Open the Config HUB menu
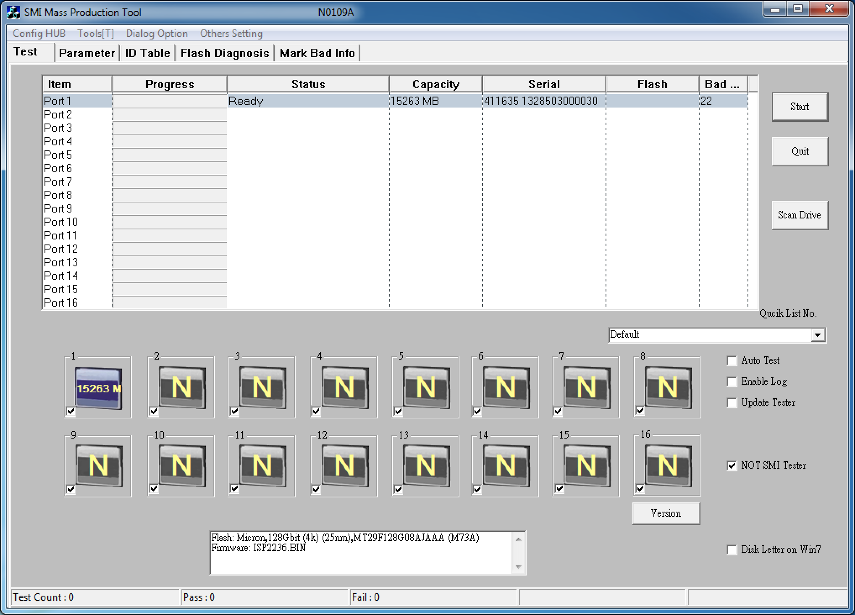Screen dimensions: 855x615 [39, 34]
